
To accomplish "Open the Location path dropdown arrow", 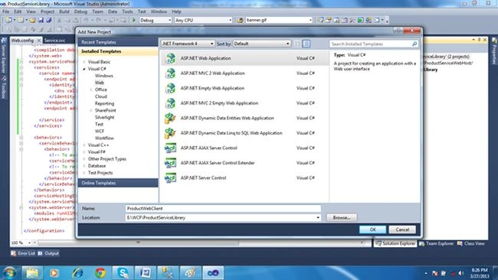I will (x=318, y=218).
